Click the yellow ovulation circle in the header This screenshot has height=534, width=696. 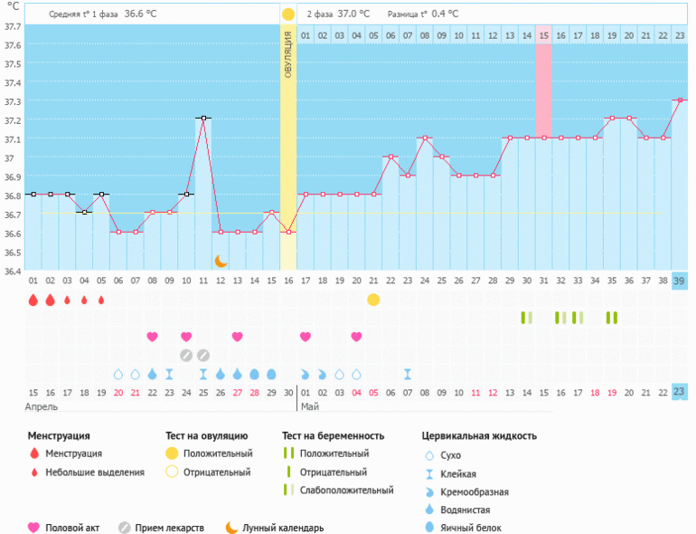287,14
